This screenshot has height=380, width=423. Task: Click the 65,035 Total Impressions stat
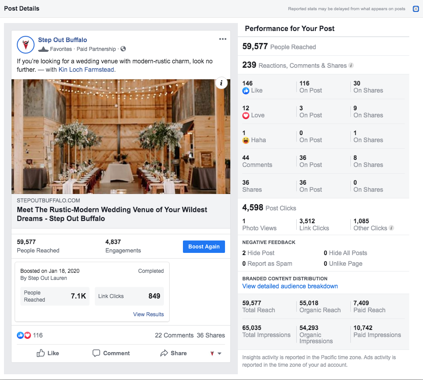(x=266, y=331)
